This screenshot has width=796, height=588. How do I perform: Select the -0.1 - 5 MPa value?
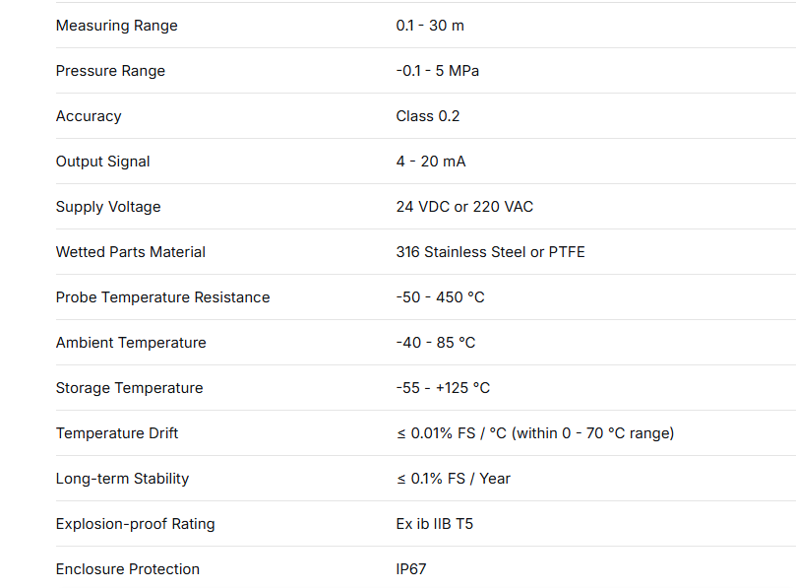[438, 71]
